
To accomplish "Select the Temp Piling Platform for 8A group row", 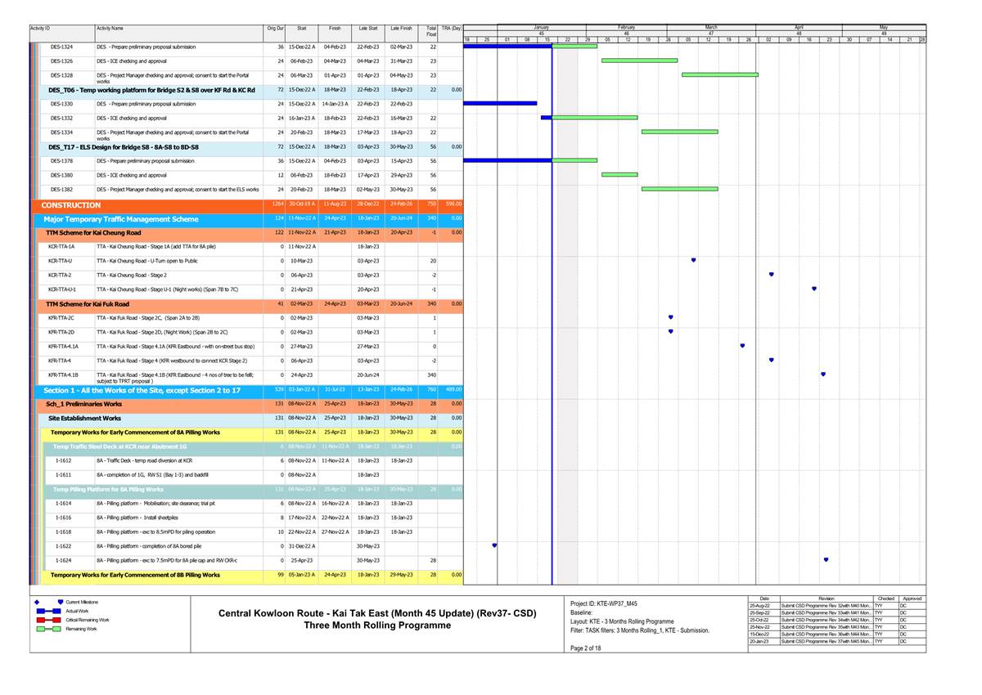I will point(108,489).
